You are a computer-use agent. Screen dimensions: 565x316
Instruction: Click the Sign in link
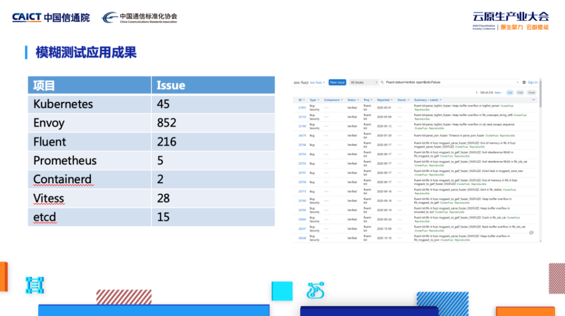click(x=532, y=83)
